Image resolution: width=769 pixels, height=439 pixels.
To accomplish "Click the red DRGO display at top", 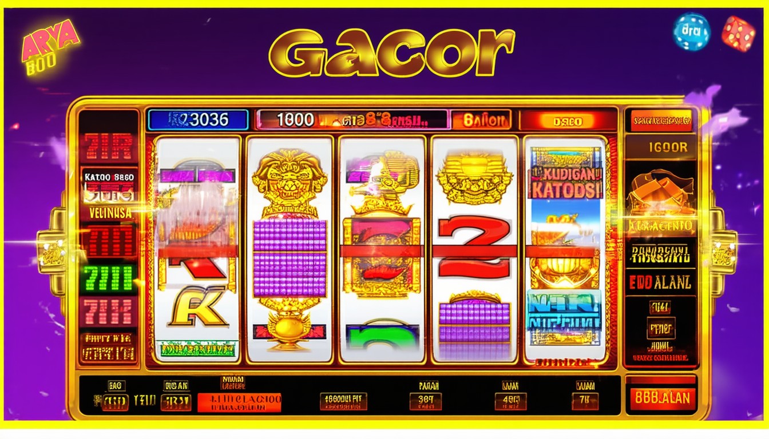I will (568, 121).
